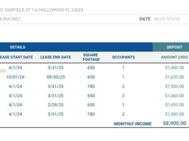Click the phone number field ending 554-2821
Image resolution: width=189 pixels, height=141 pixels.
pos(10,19)
